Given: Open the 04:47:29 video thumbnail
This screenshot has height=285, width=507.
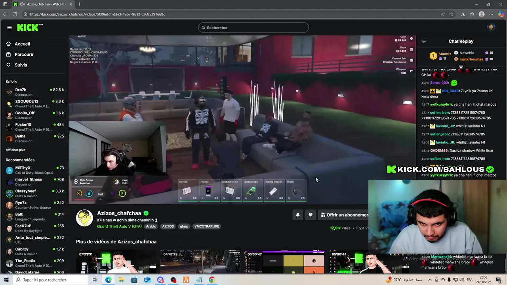Looking at the screenshot, I should pyautogui.click(x=200, y=261).
